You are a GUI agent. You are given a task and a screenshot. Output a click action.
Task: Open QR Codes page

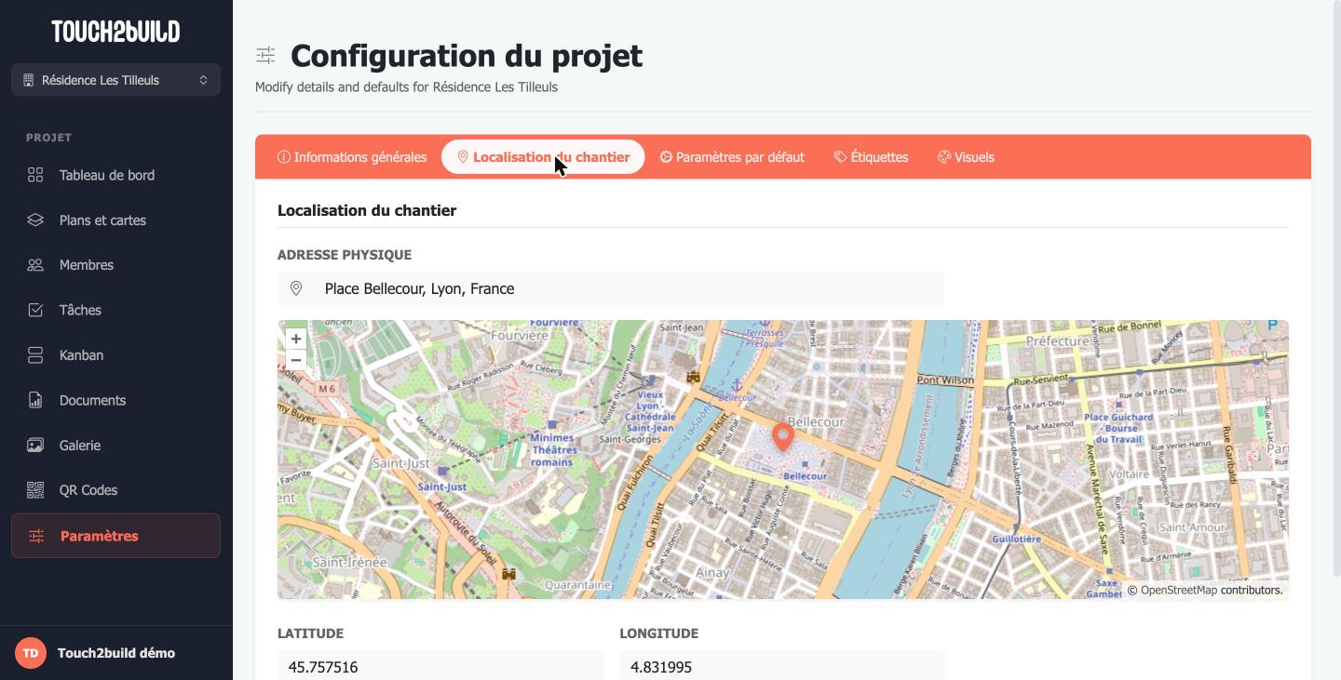[x=115, y=490]
